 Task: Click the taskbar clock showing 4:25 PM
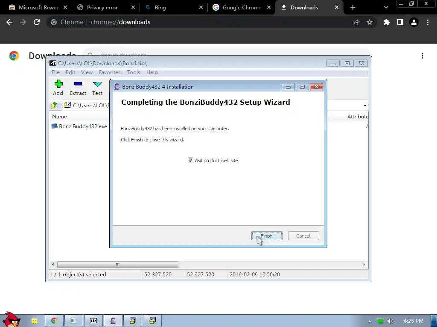[x=414, y=321]
